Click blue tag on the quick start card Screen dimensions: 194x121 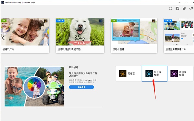point(168,21)
